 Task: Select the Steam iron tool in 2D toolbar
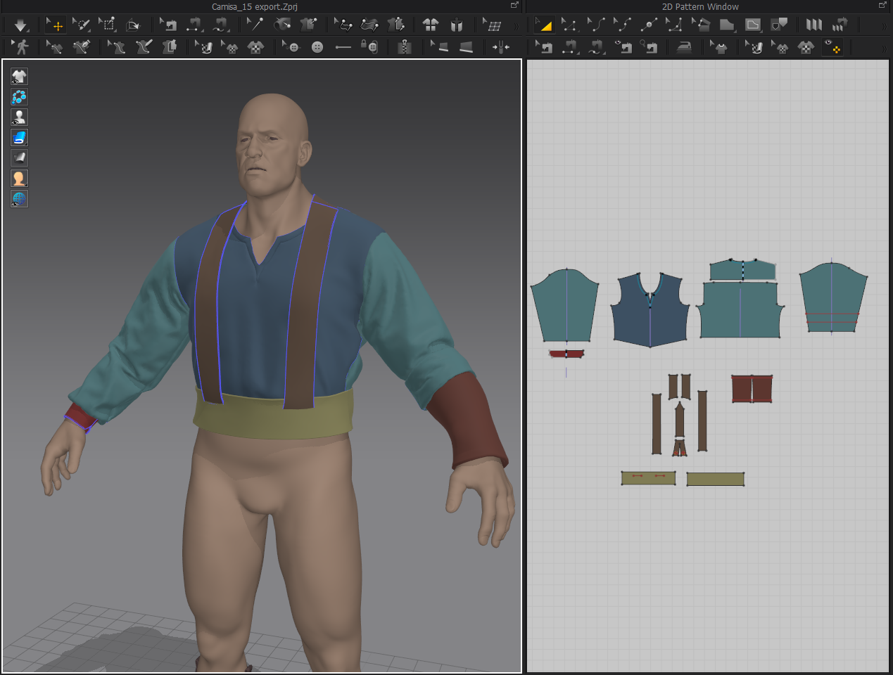pyautogui.click(x=684, y=47)
